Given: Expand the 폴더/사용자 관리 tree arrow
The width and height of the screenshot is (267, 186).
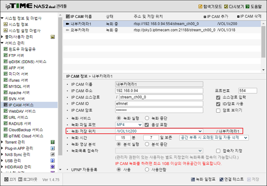Looking at the screenshot, I should point(2,36).
